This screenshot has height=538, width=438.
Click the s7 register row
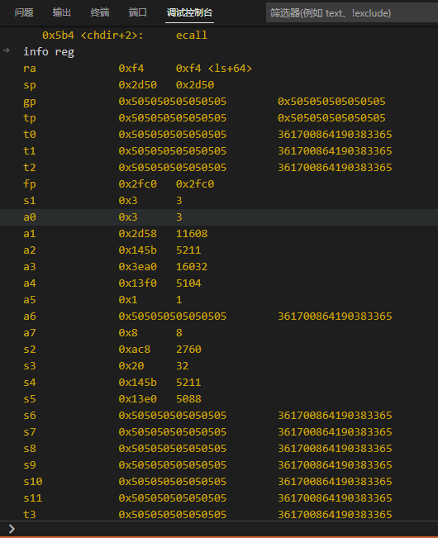pyautogui.click(x=219, y=431)
